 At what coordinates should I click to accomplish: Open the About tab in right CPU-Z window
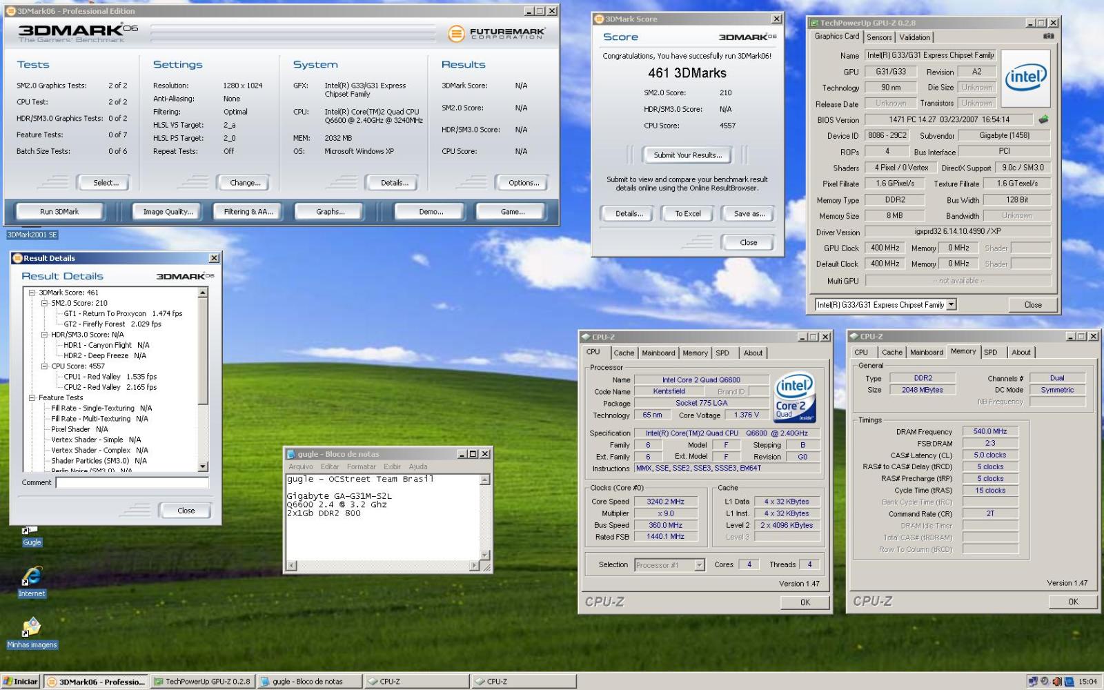coord(1021,352)
